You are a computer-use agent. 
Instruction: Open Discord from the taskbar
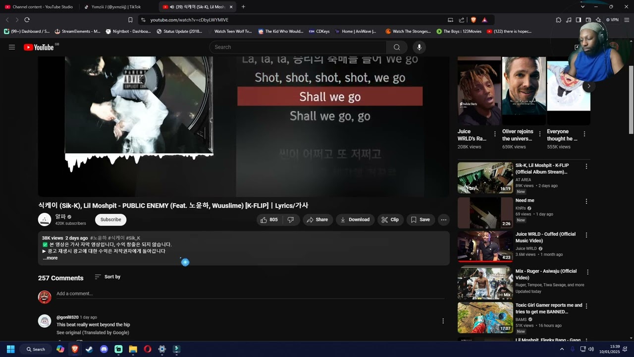[104, 349]
